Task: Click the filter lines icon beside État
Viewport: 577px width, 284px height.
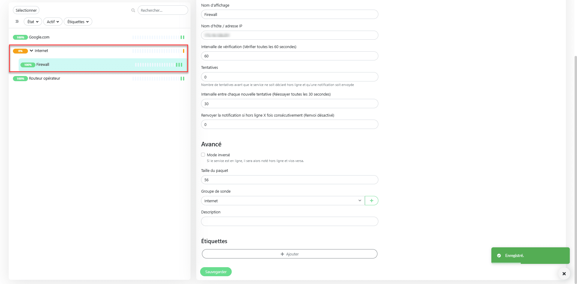Action: [17, 22]
